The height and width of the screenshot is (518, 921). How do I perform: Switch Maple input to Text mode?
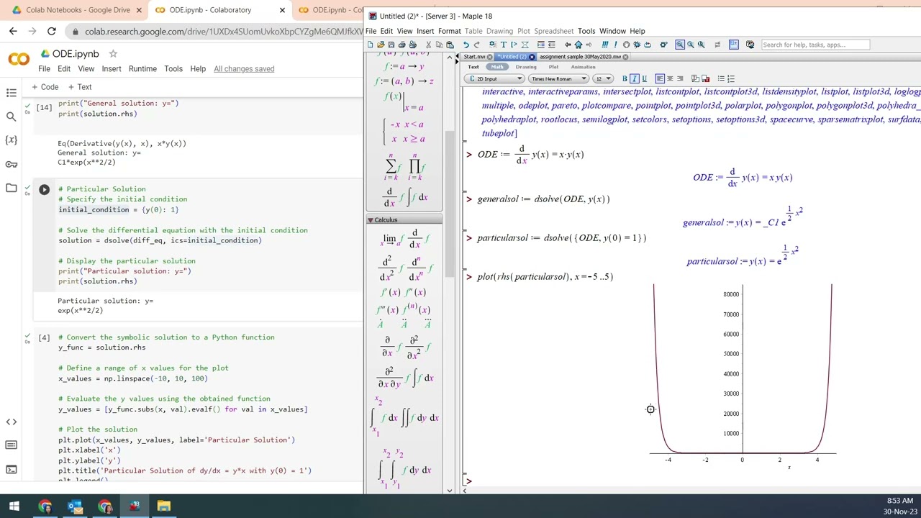473,67
